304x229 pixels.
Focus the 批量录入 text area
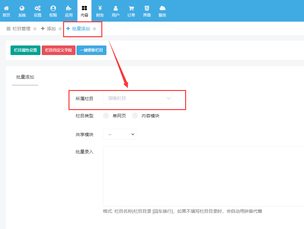tap(203, 176)
